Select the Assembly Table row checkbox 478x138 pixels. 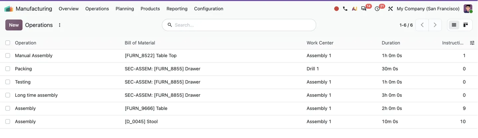(8, 109)
